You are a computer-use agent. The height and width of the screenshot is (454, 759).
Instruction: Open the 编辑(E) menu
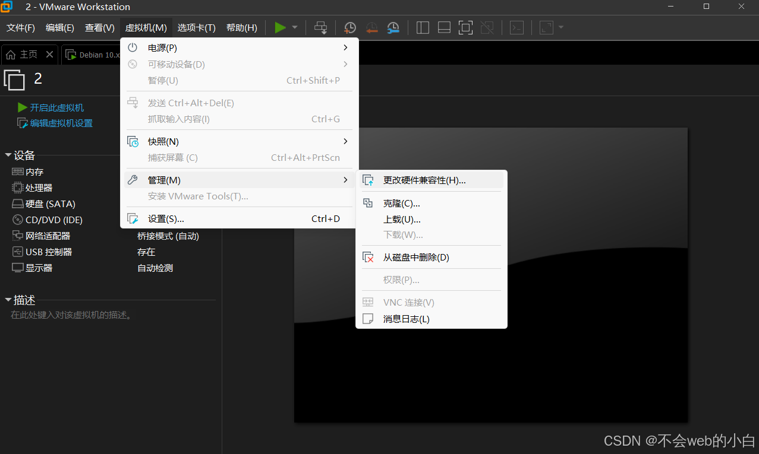[60, 28]
